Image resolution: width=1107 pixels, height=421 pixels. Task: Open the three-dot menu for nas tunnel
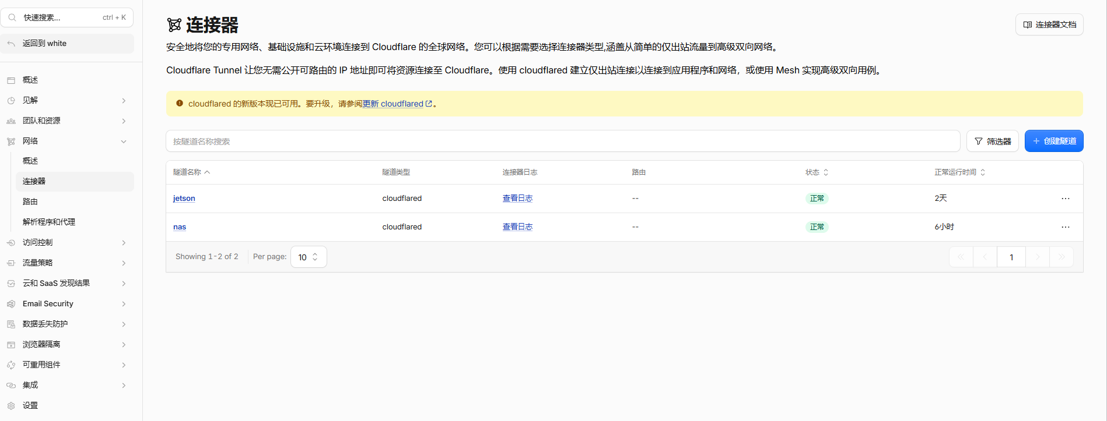click(x=1066, y=227)
